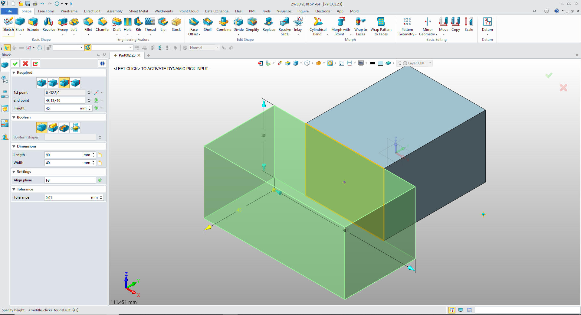Collapse the Required section
Image resolution: width=581 pixels, height=315 pixels.
14,73
